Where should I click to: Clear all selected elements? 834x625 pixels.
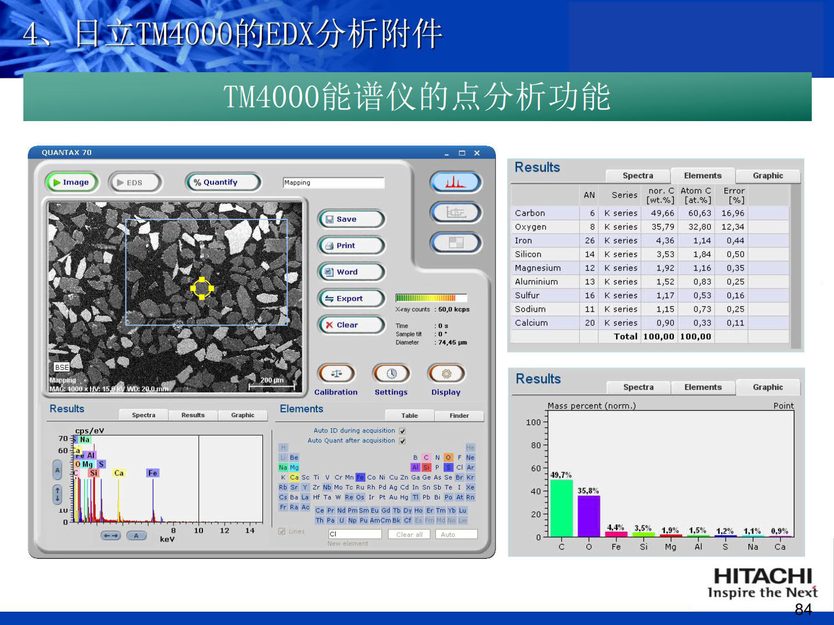[x=409, y=534]
